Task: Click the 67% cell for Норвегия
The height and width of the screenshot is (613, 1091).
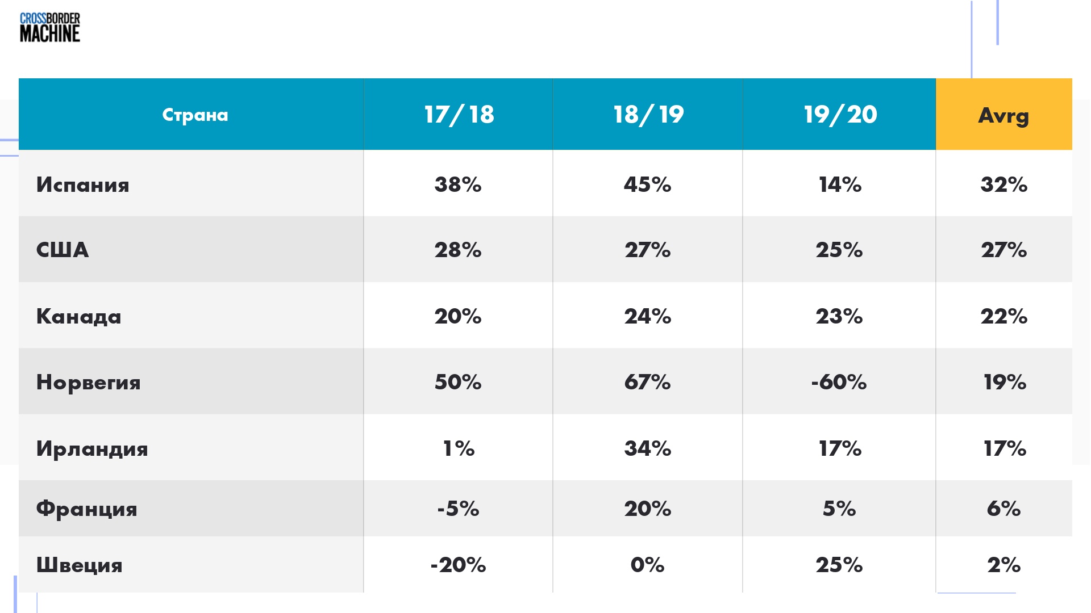Action: click(647, 382)
